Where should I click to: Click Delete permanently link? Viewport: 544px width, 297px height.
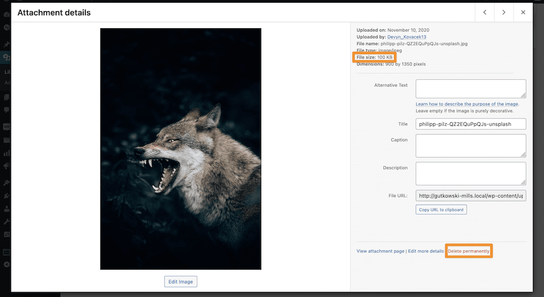point(468,251)
